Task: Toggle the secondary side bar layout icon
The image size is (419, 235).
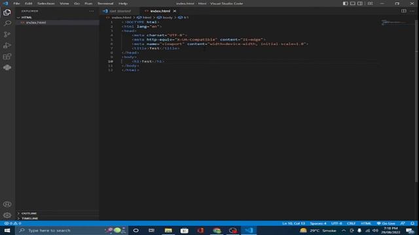Action: point(360,3)
